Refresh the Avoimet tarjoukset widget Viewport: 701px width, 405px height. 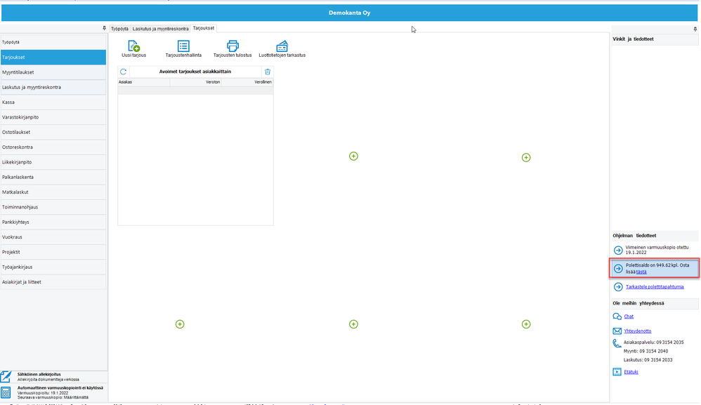tap(124, 72)
